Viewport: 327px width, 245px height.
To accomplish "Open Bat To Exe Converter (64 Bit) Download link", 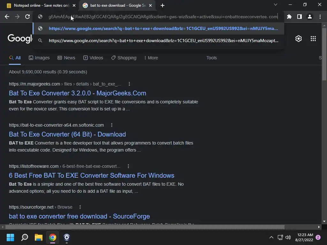I will click(67, 134).
